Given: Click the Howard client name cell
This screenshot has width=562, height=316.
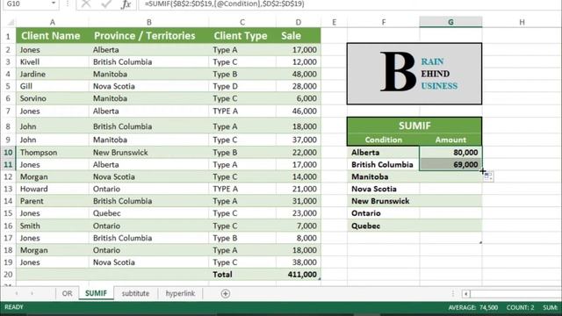Looking at the screenshot, I should pos(53,189).
